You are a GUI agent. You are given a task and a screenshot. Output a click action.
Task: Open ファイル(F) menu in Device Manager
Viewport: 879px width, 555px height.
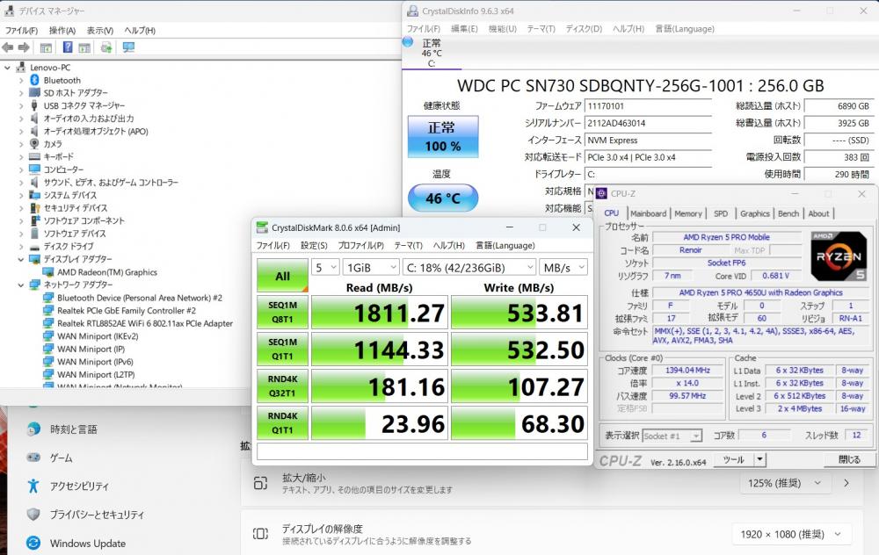pyautogui.click(x=21, y=30)
